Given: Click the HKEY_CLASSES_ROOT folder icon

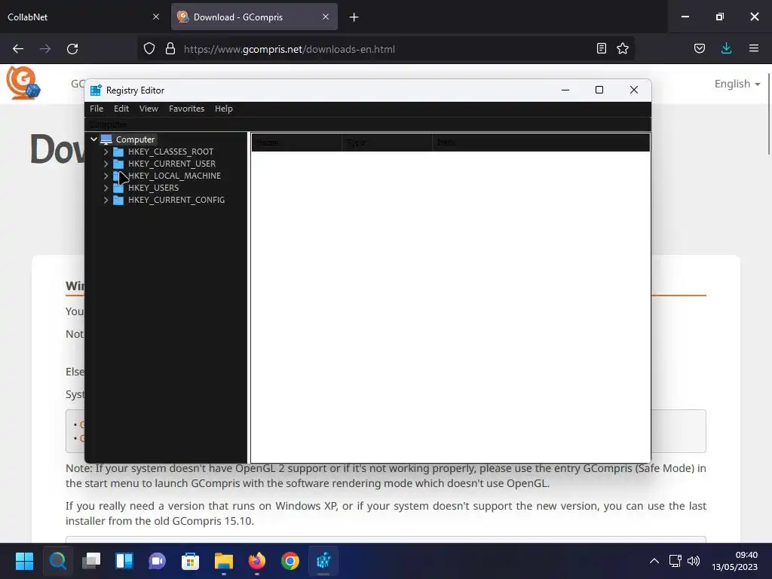Looking at the screenshot, I should click(118, 152).
